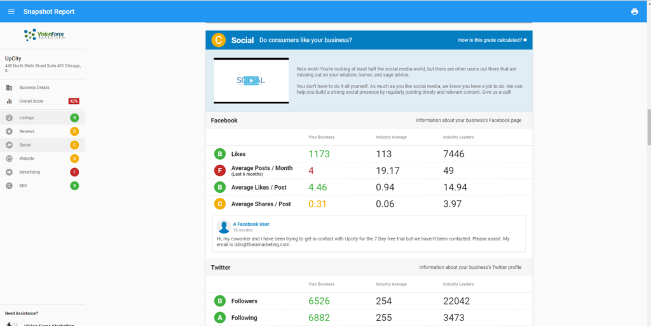Click the red value 4 posts per month
The width and height of the screenshot is (651, 326).
coord(311,171)
